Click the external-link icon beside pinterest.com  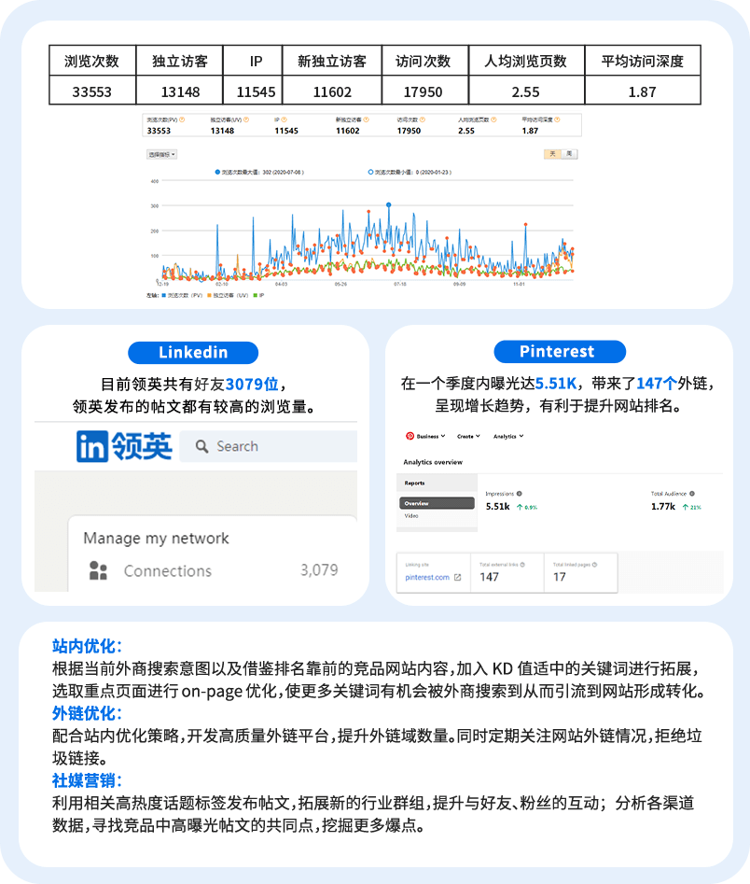click(x=457, y=577)
